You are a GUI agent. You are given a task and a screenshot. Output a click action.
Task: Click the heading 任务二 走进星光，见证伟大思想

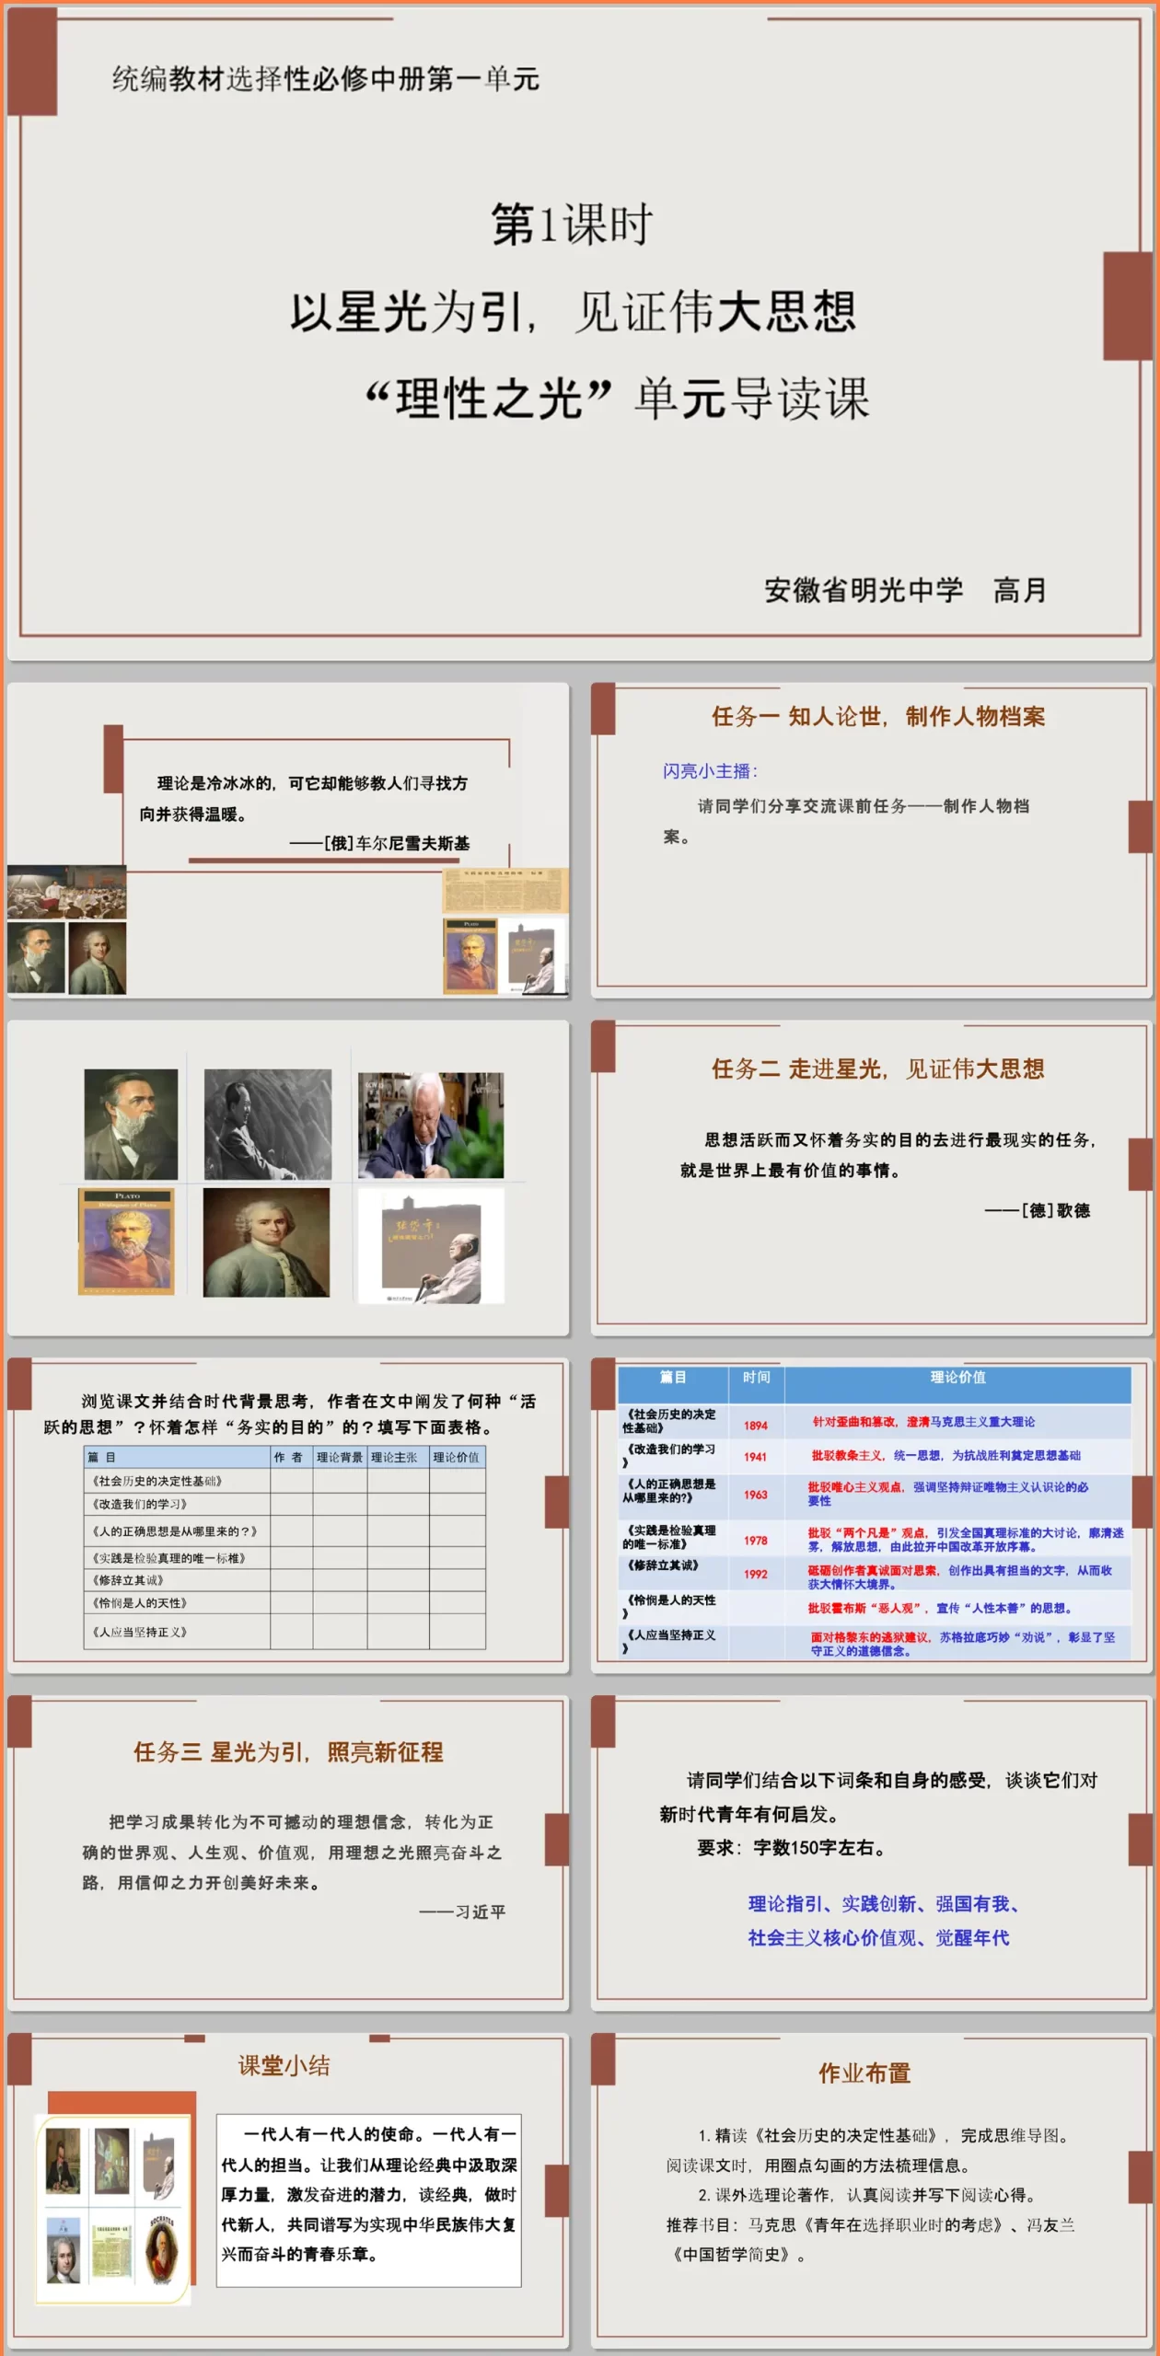pos(878,1068)
